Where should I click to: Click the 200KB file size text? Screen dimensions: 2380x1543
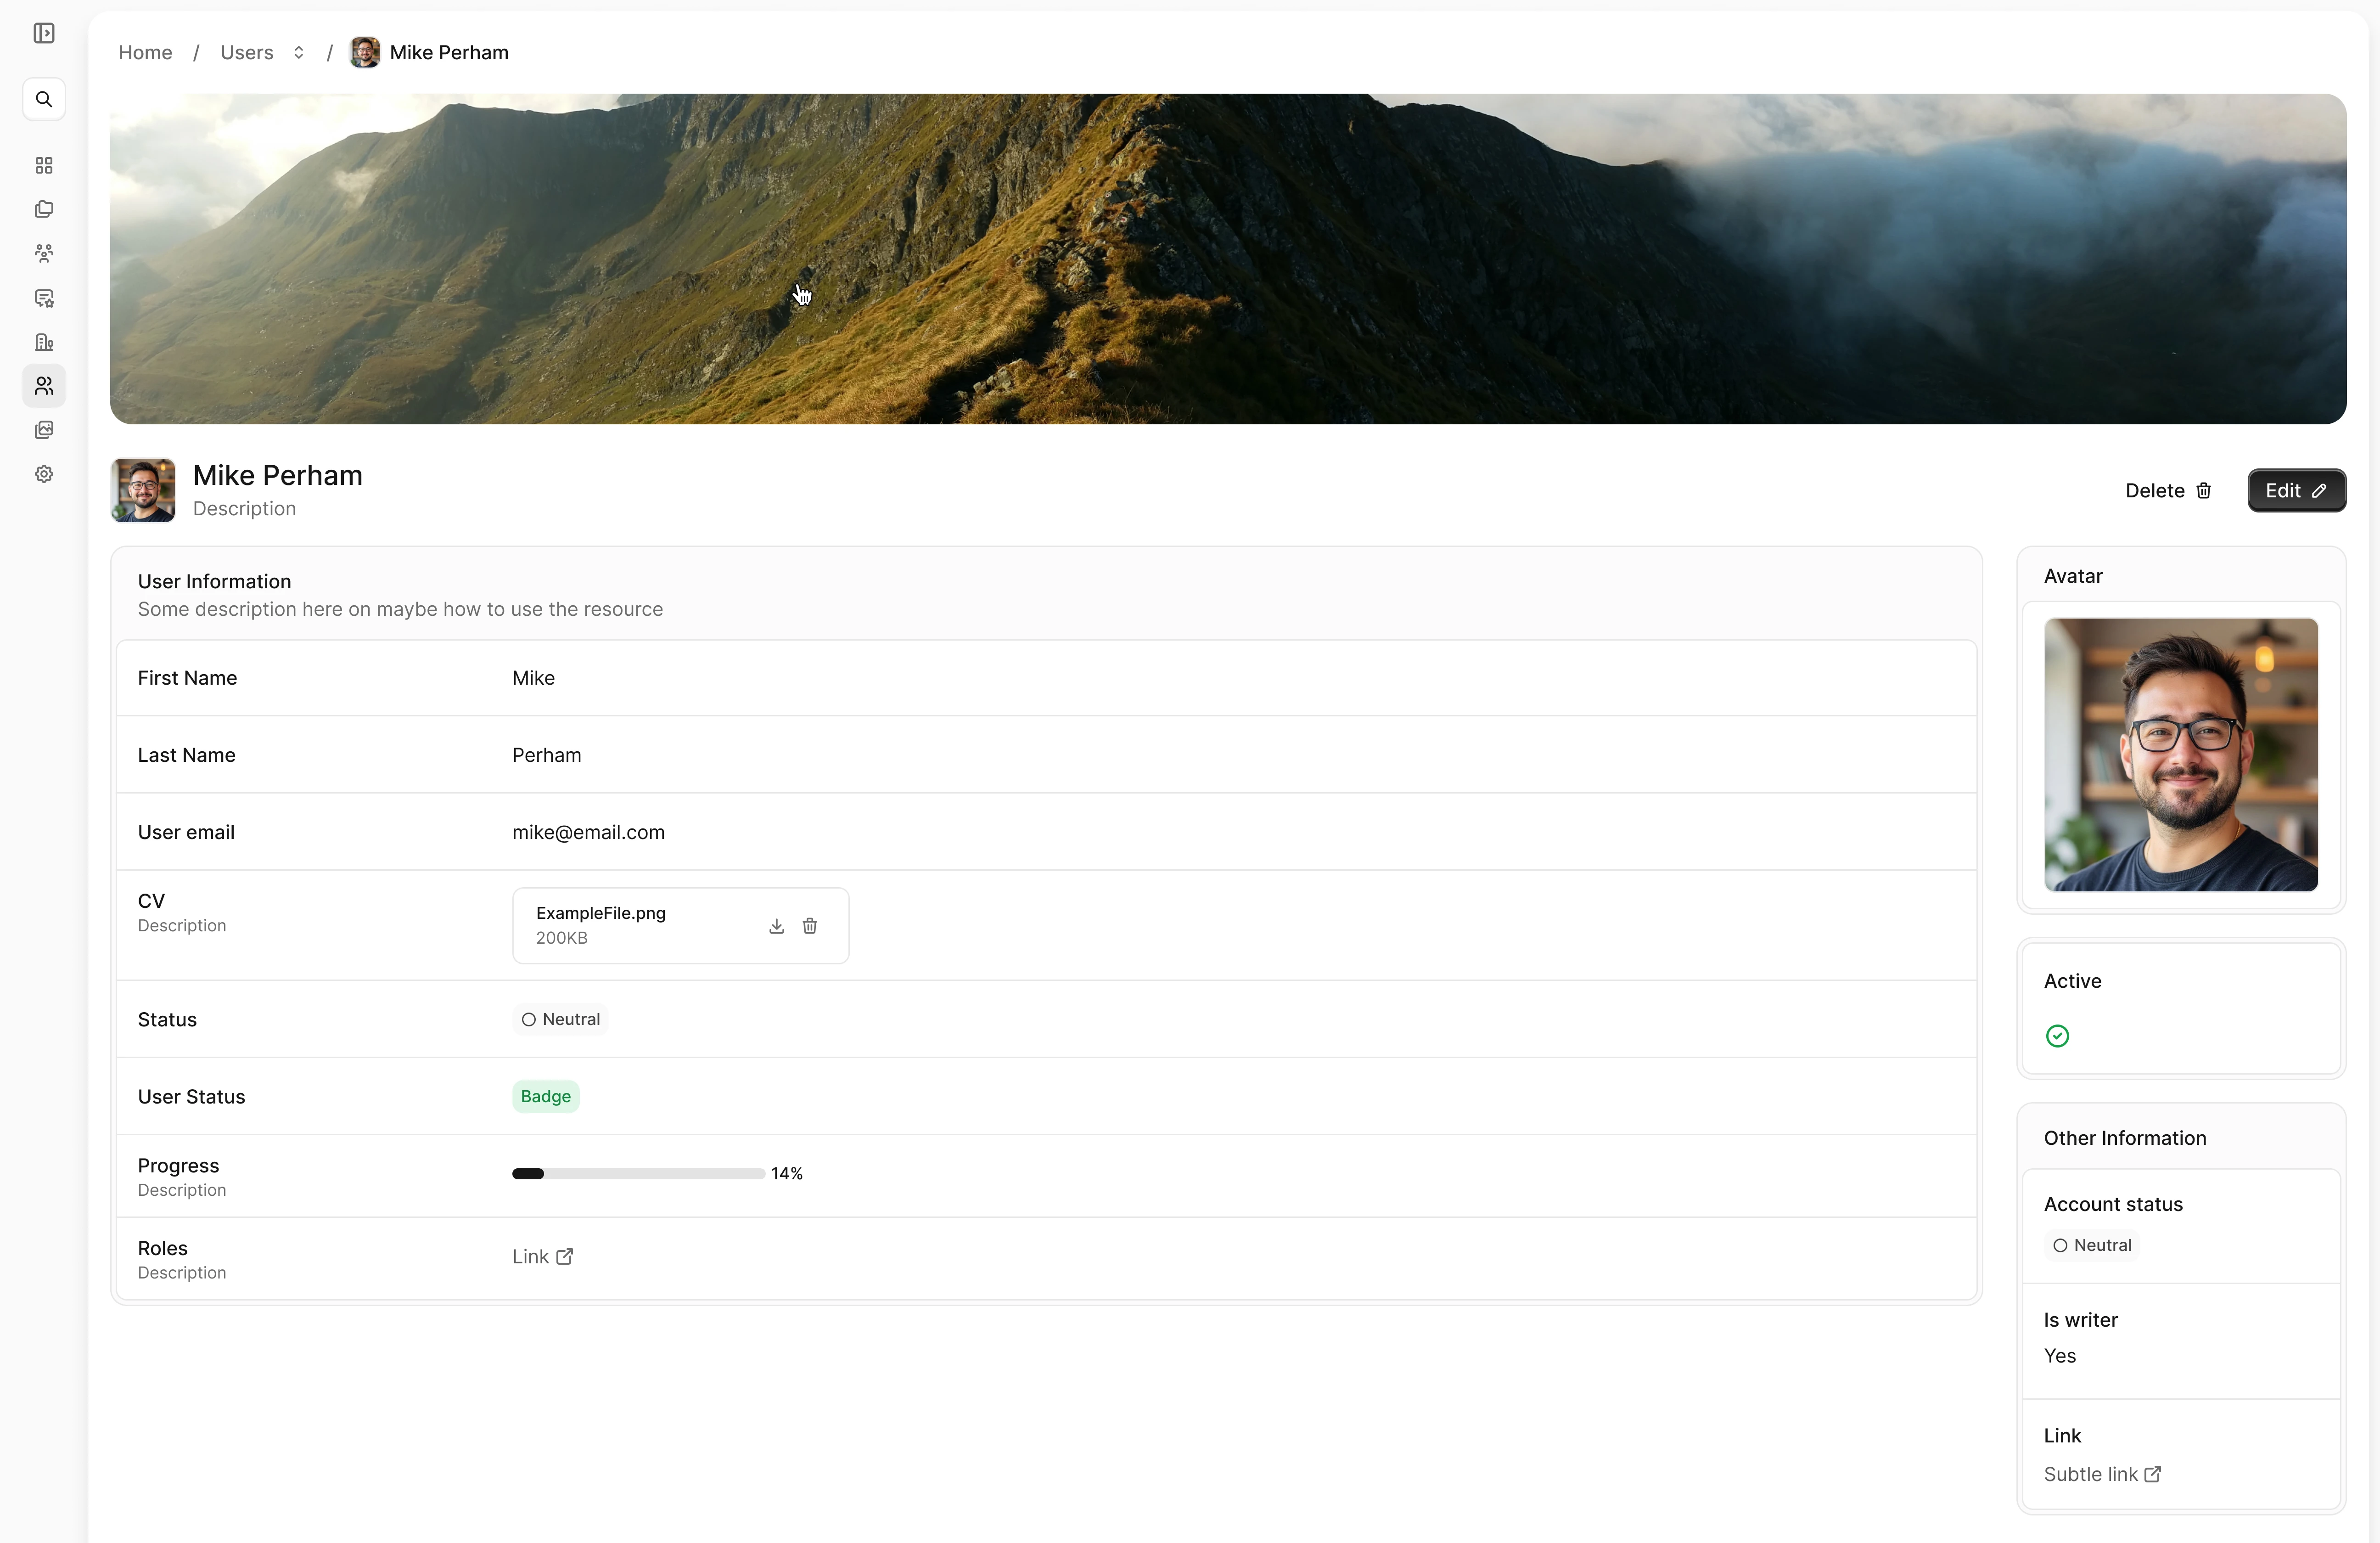coord(561,938)
